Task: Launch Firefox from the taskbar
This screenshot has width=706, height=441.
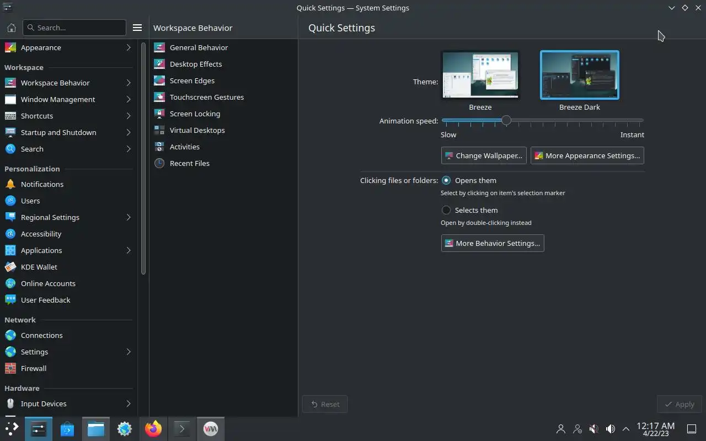Action: coord(153,429)
